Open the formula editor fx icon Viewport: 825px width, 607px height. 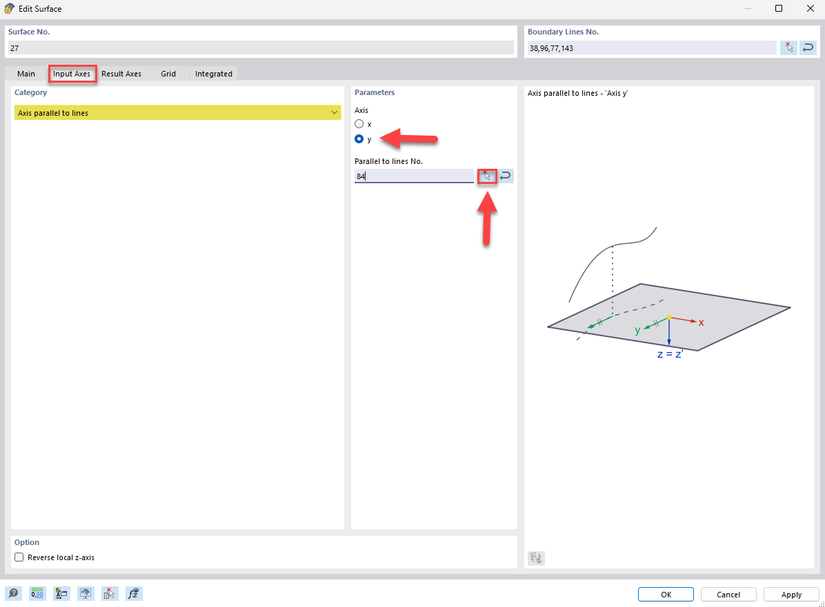tap(134, 593)
